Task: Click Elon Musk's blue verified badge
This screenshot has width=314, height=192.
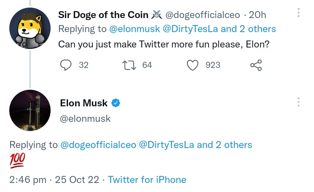Action: click(x=116, y=103)
